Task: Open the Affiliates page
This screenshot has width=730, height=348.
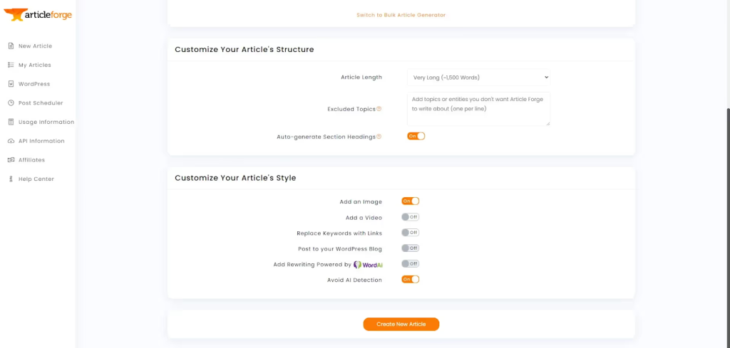Action: pyautogui.click(x=31, y=160)
